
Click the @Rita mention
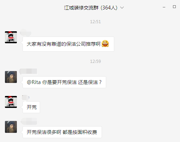34,82
